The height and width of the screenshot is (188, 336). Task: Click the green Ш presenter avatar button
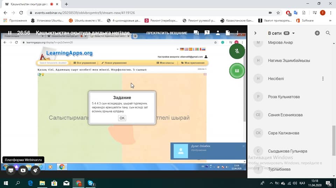pyautogui.click(x=237, y=71)
